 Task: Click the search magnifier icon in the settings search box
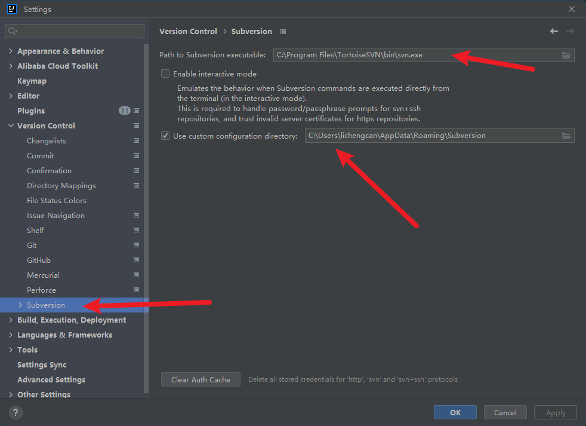[x=13, y=31]
